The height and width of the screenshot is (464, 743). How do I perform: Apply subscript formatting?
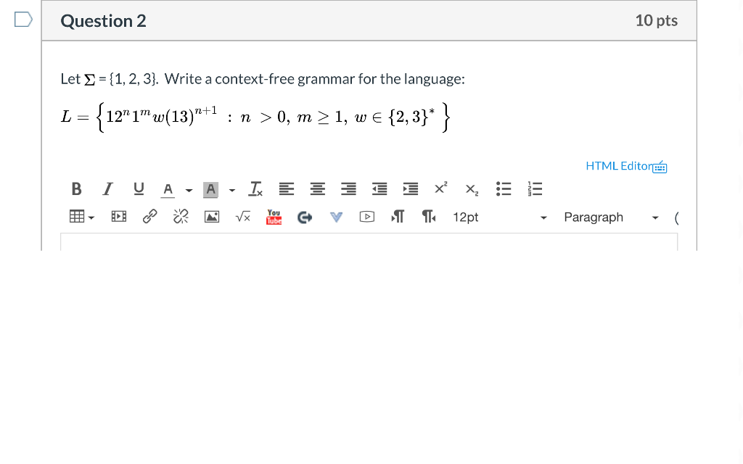470,190
